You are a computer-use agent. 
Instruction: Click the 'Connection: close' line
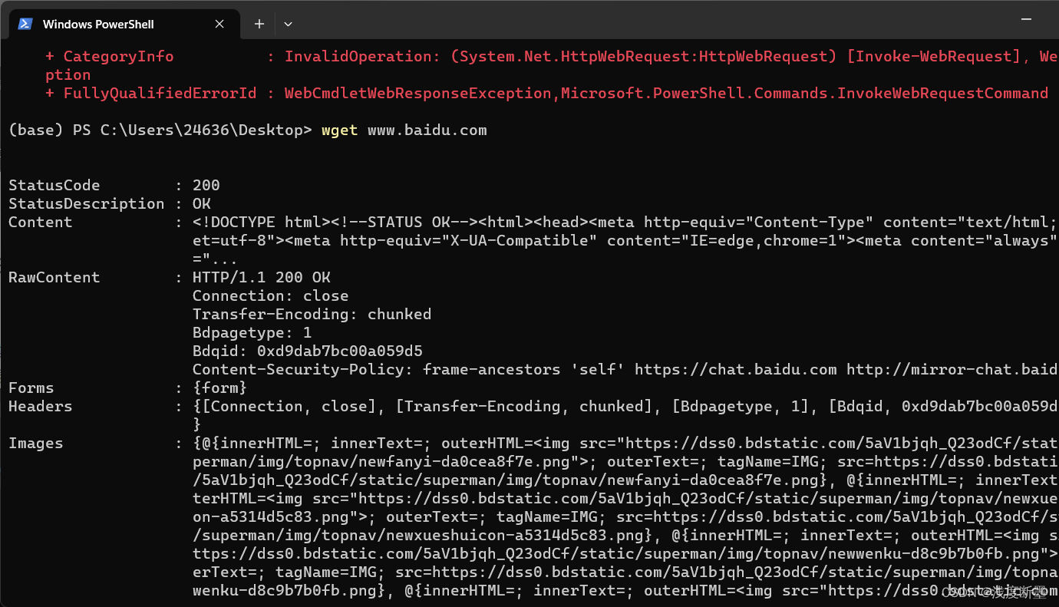click(271, 295)
